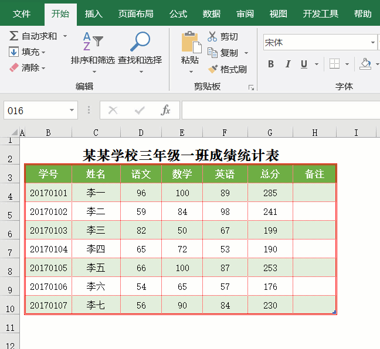The image size is (380, 349).
Task: Select column D header
Action: click(x=141, y=132)
